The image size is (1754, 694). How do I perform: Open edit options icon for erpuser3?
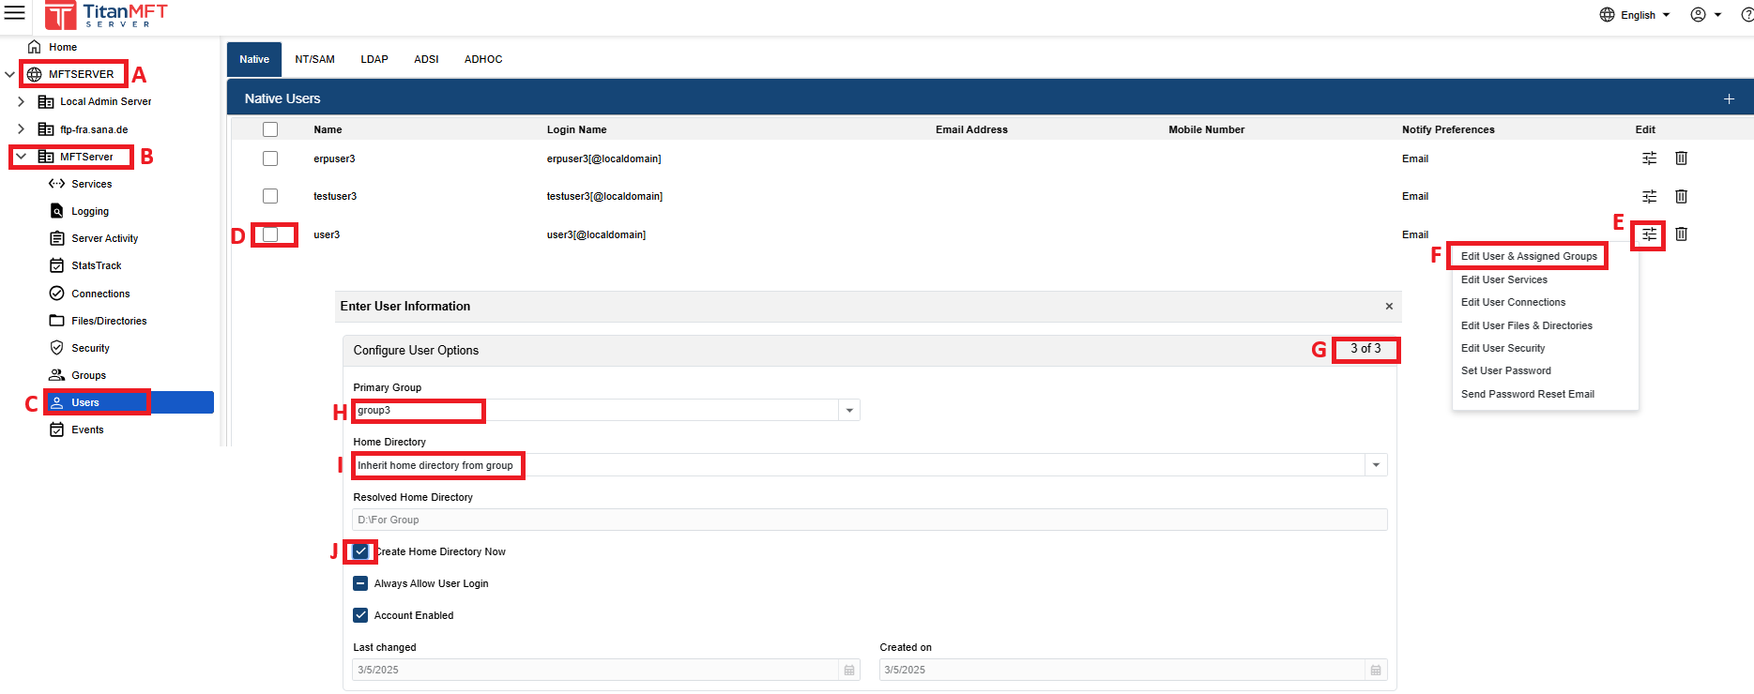pyautogui.click(x=1649, y=158)
